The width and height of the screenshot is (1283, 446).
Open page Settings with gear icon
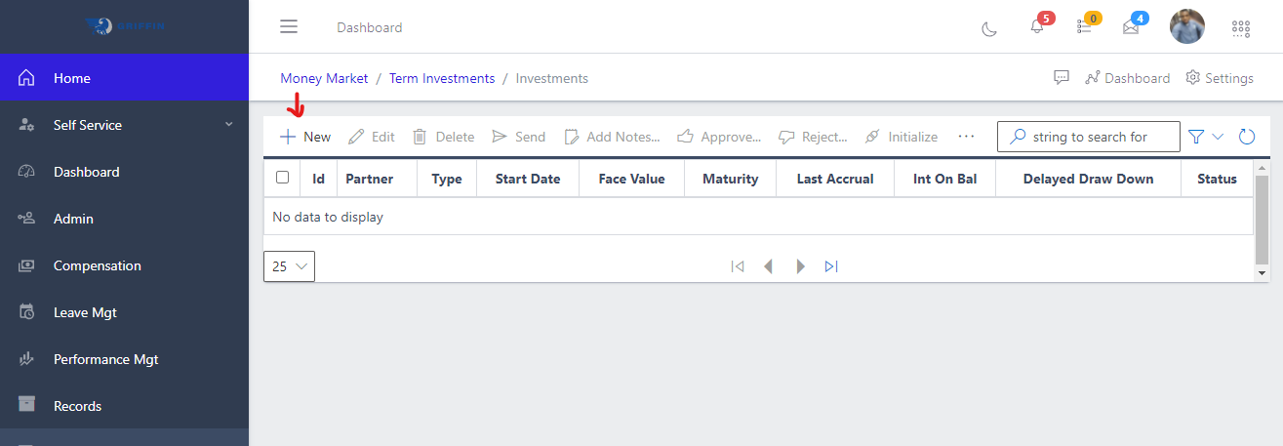pos(1220,78)
